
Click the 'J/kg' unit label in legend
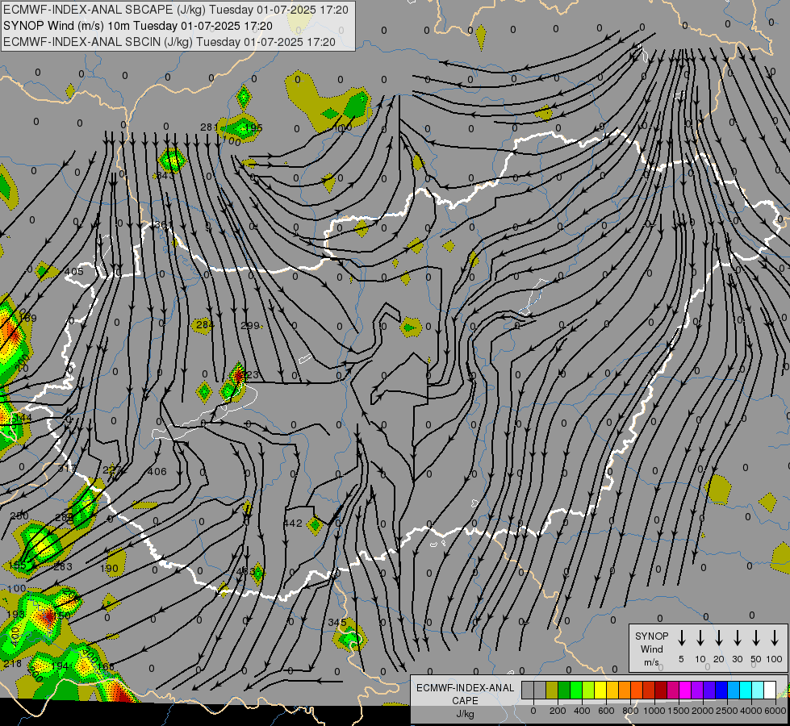[465, 714]
